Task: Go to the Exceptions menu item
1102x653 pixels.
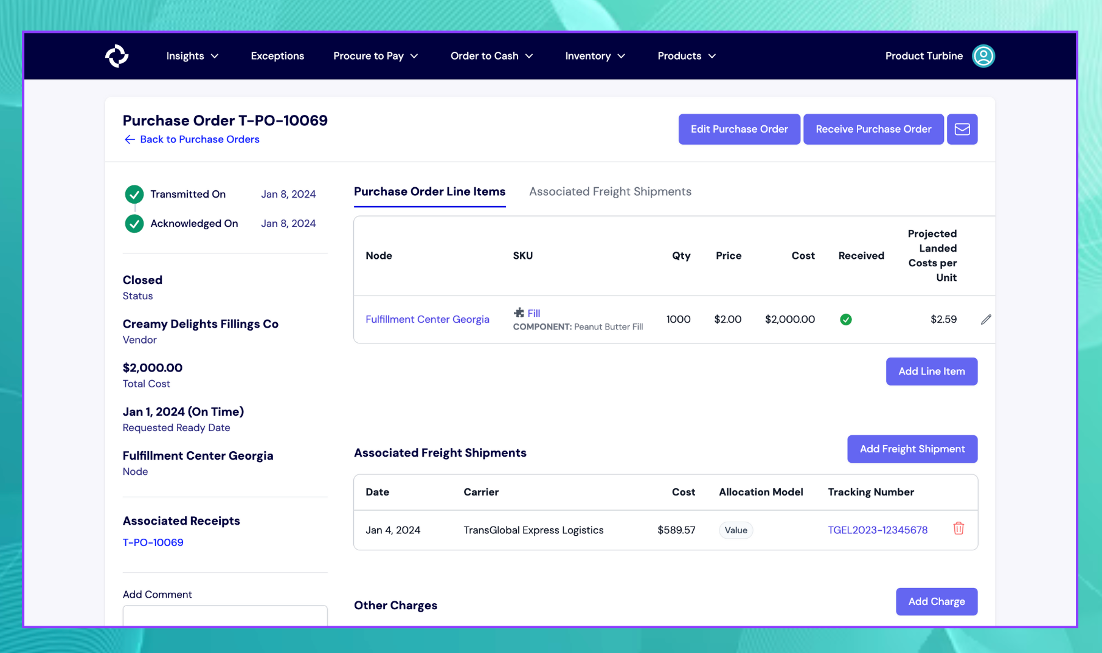Action: [x=277, y=56]
